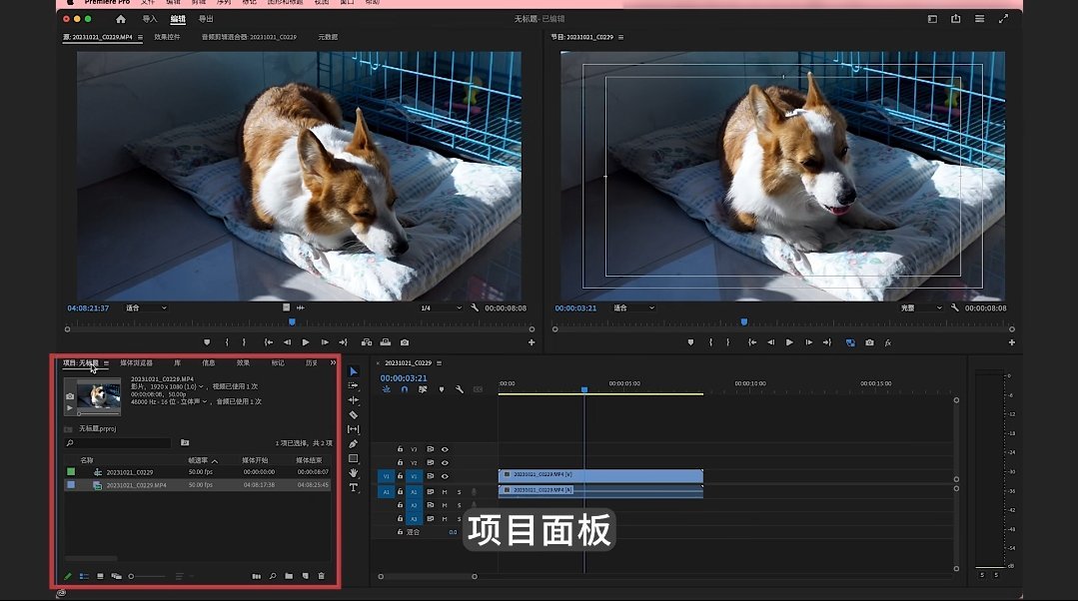Image resolution: width=1078 pixels, height=601 pixels.
Task: Open sequence timeline panel menu
Action: (440, 362)
